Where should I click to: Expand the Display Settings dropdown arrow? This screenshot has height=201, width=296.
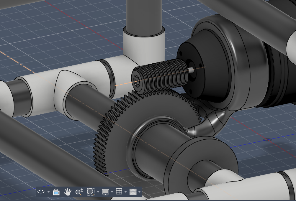pos(112,192)
